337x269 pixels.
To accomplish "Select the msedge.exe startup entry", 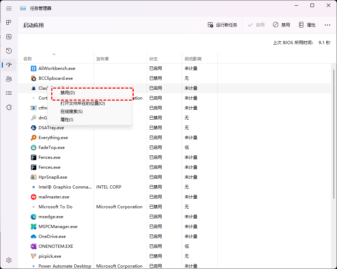I will click(51, 217).
